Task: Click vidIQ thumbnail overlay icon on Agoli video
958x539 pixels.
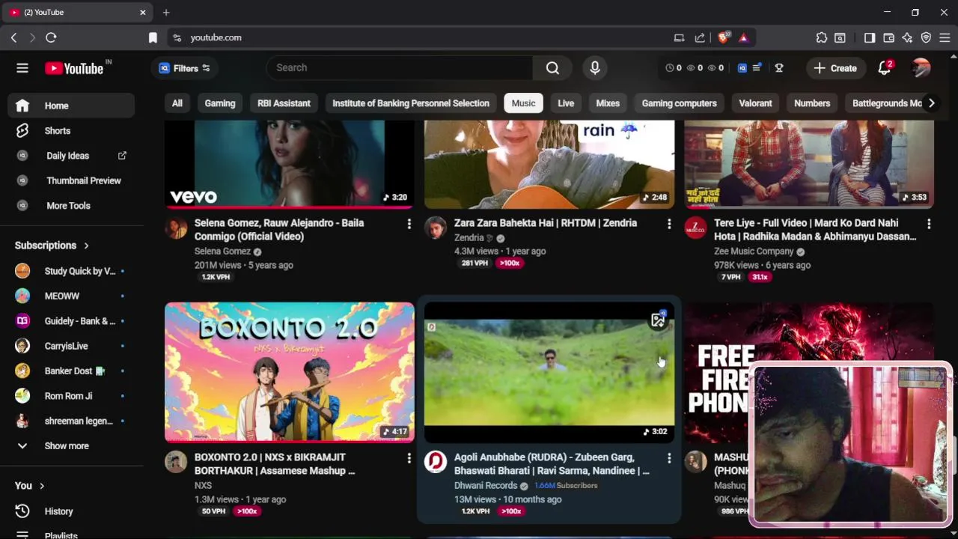Action: click(658, 320)
